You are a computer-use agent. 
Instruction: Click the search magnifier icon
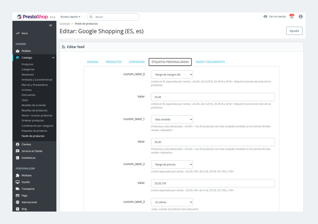[91, 17]
